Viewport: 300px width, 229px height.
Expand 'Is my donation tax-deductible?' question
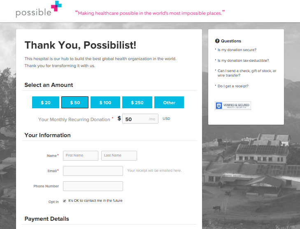click(243, 61)
